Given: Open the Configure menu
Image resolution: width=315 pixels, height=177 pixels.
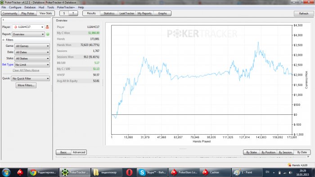Looking at the screenshot, I should (x=15, y=7).
